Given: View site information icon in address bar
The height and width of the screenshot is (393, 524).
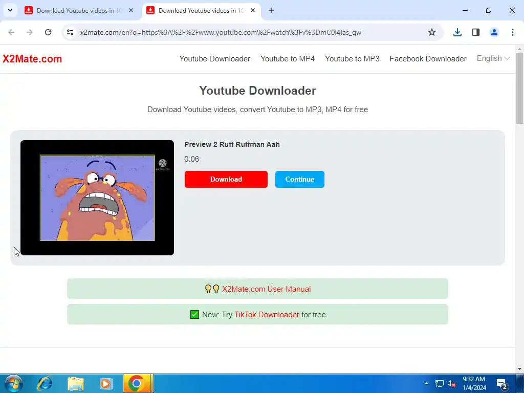Looking at the screenshot, I should (70, 32).
